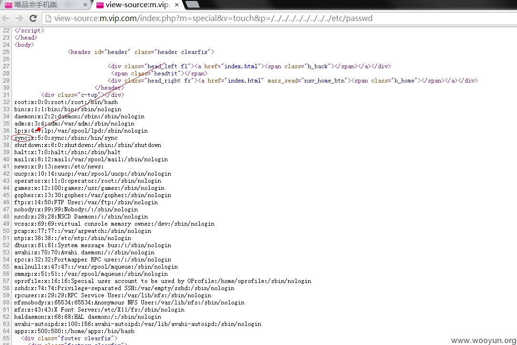Click the uucp:x:10:14 line

click(x=92, y=174)
